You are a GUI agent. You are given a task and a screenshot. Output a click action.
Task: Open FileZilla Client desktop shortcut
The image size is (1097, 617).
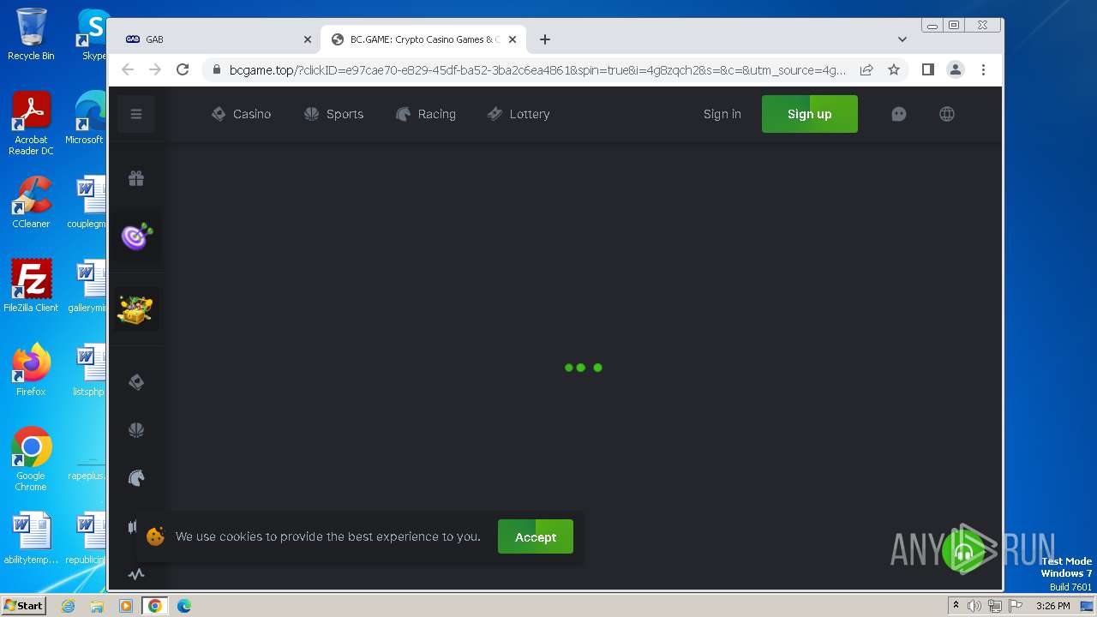(x=31, y=285)
